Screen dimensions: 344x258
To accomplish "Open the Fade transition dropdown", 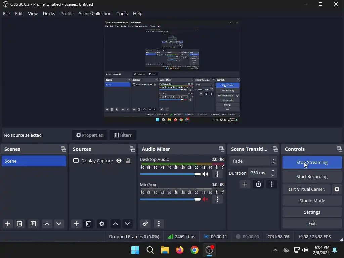I will click(x=253, y=161).
